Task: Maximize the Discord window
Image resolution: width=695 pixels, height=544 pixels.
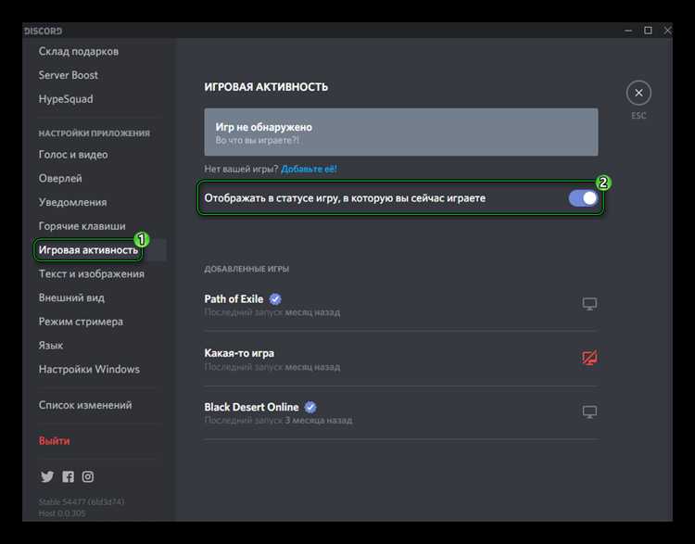Action: [648, 31]
